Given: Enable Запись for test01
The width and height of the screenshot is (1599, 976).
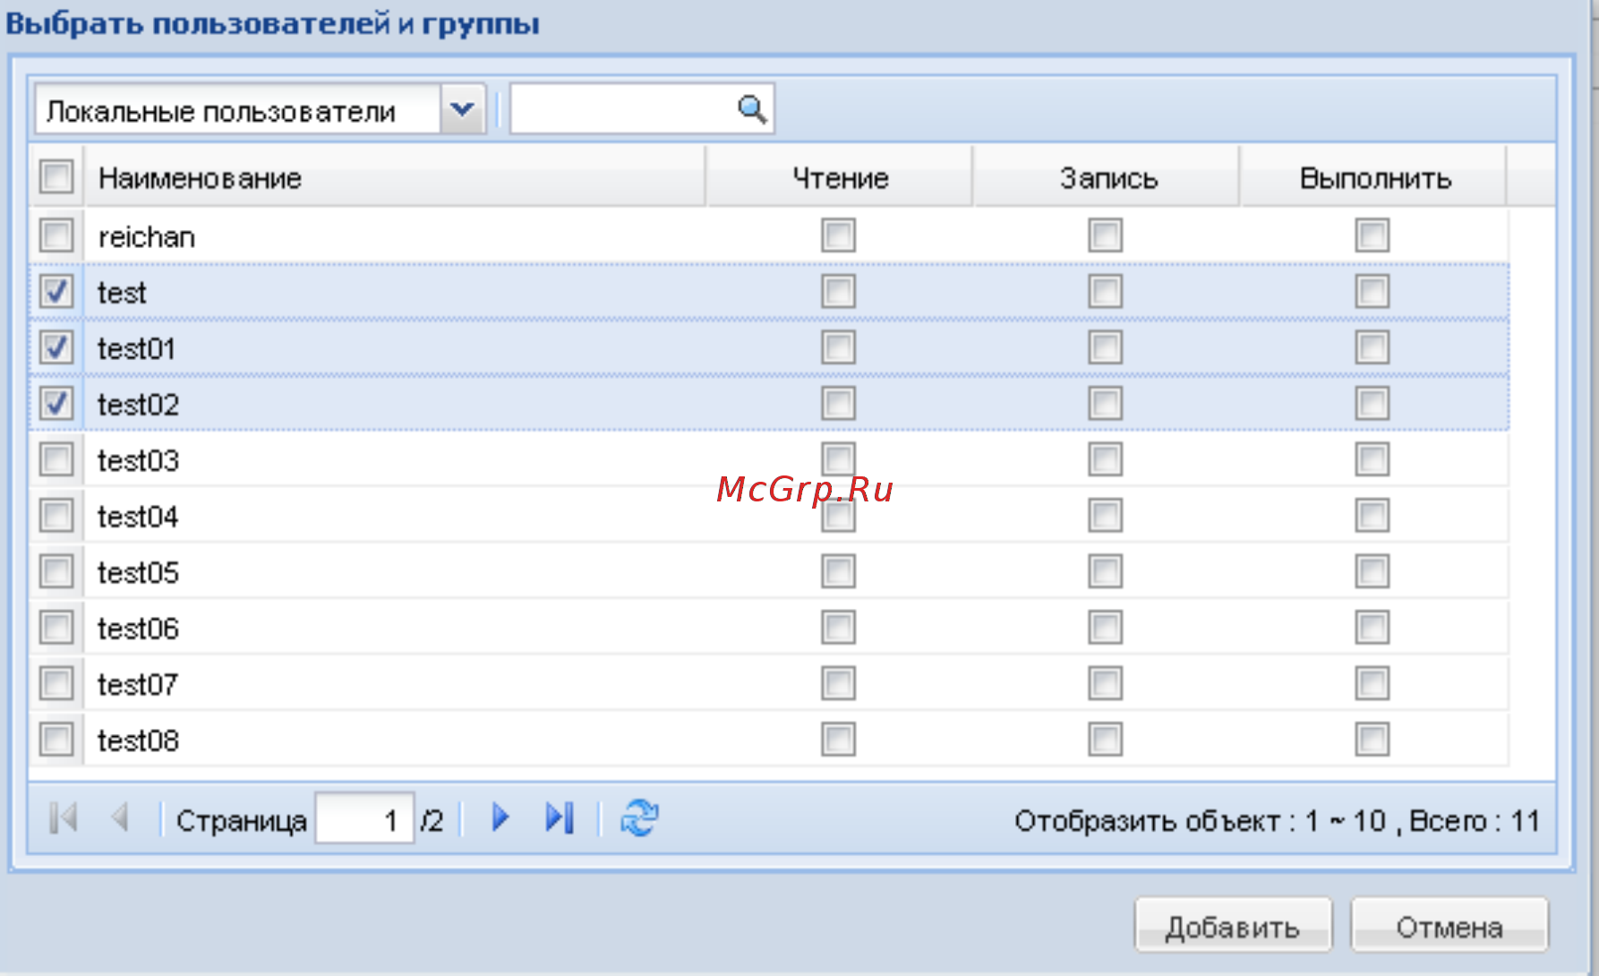Looking at the screenshot, I should click(1106, 347).
